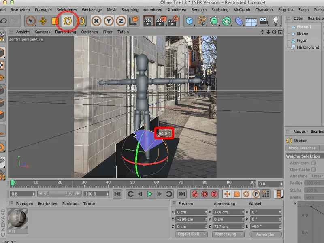
Task: Render the current view with clapperboard icon
Action: coord(149,21)
